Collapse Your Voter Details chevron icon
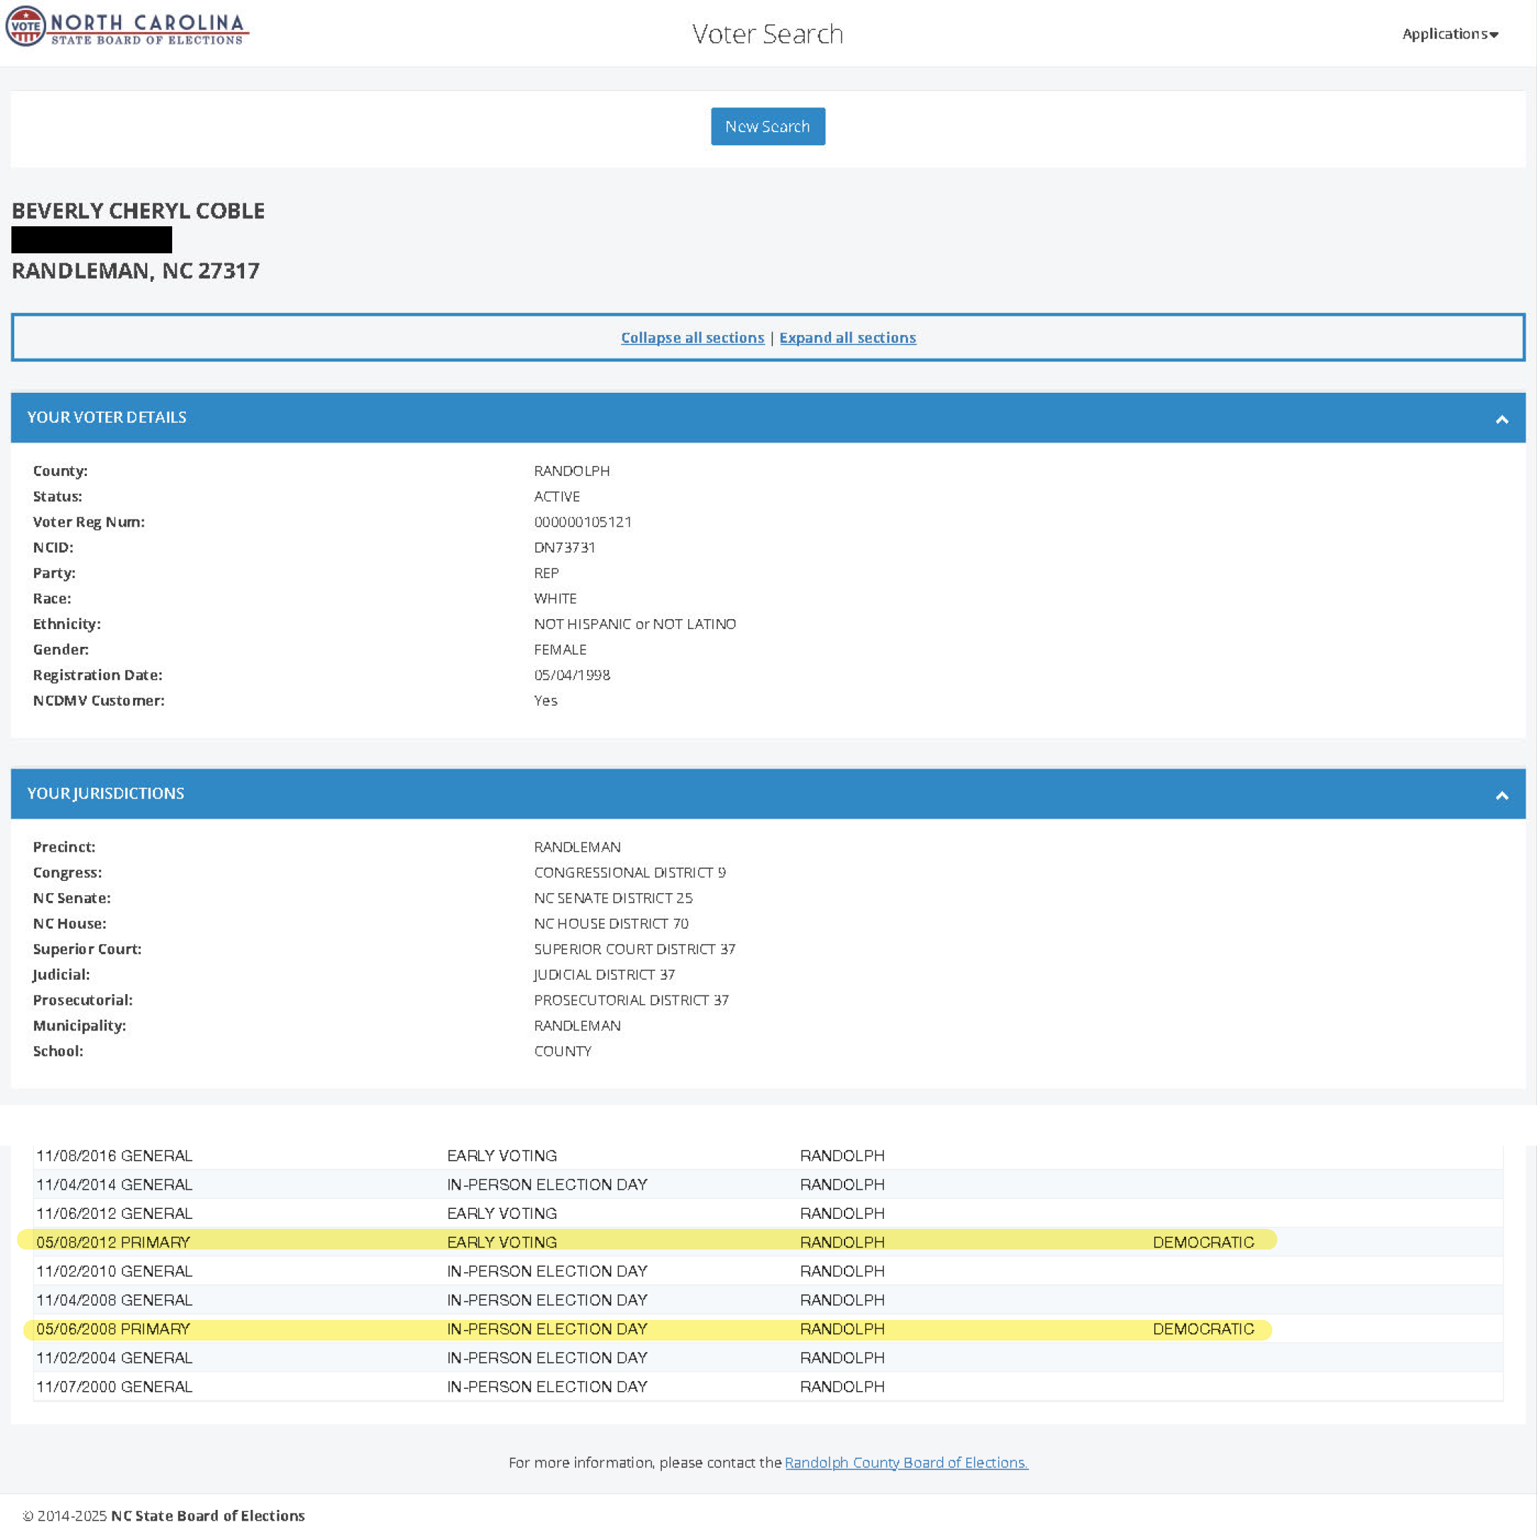 point(1501,419)
